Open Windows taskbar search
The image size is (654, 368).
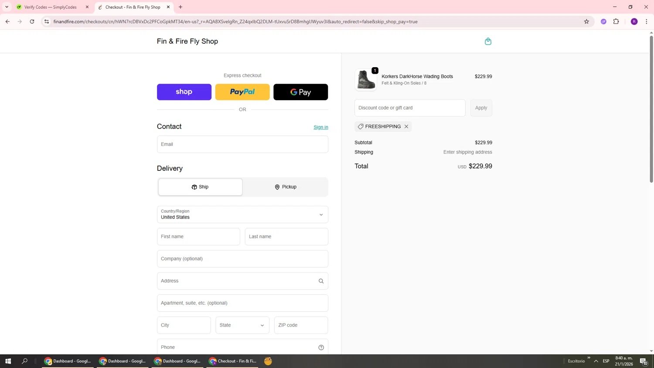(x=24, y=361)
